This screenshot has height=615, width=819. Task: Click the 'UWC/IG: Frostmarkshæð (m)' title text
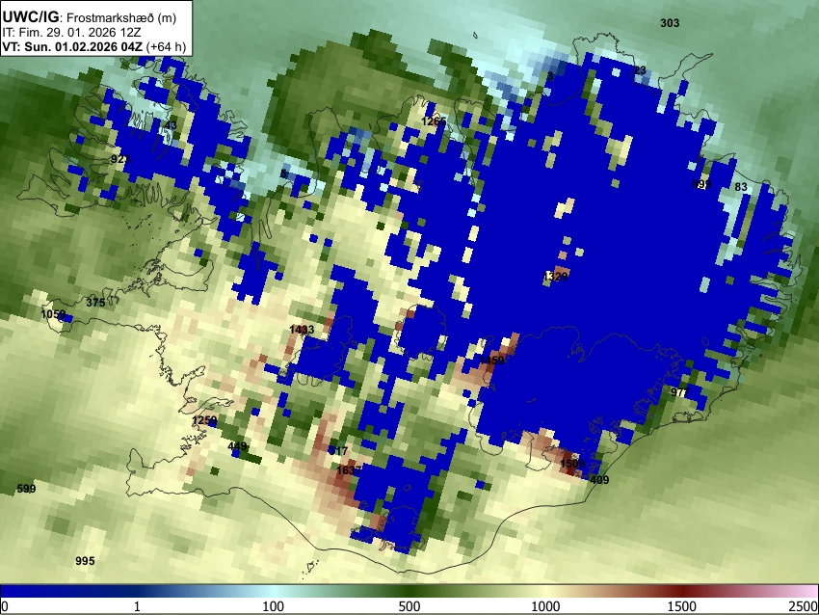click(90, 17)
